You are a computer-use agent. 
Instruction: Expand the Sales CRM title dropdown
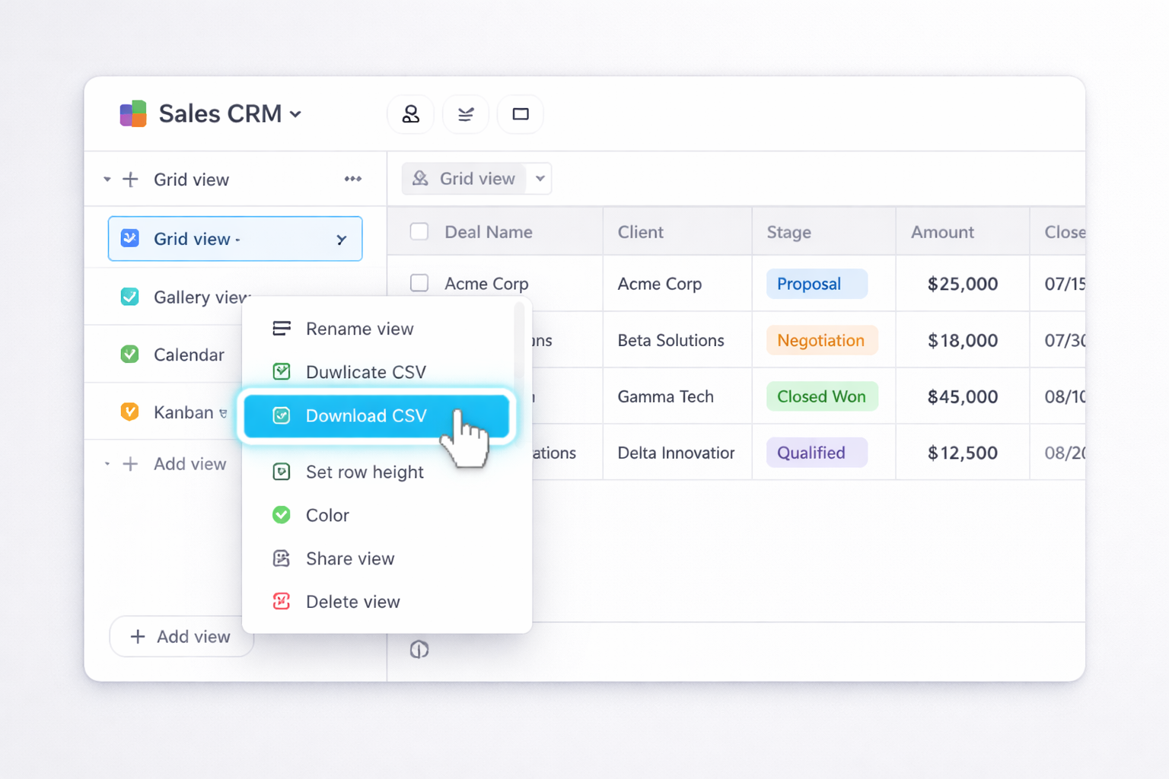(x=296, y=115)
